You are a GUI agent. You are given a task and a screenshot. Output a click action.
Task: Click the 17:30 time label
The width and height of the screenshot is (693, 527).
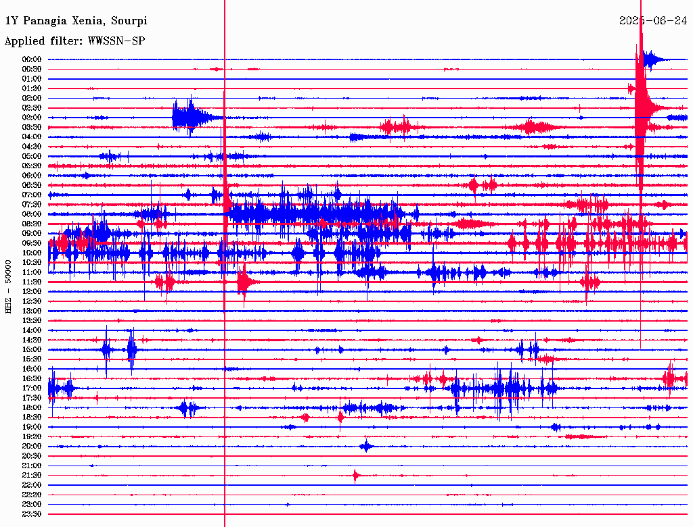pos(32,398)
